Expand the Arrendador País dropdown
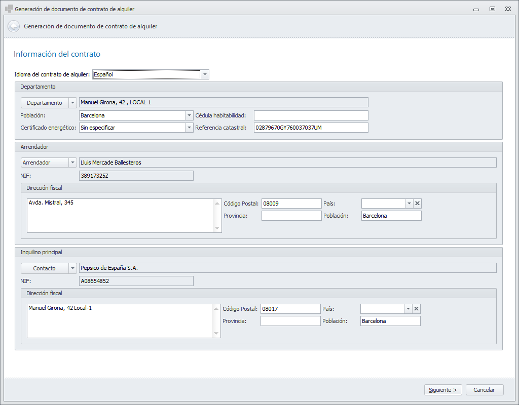 click(409, 204)
